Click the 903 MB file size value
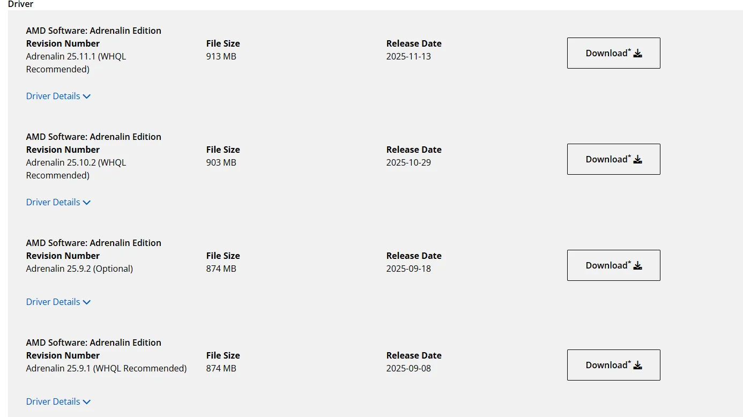The height and width of the screenshot is (417, 743). pos(221,162)
